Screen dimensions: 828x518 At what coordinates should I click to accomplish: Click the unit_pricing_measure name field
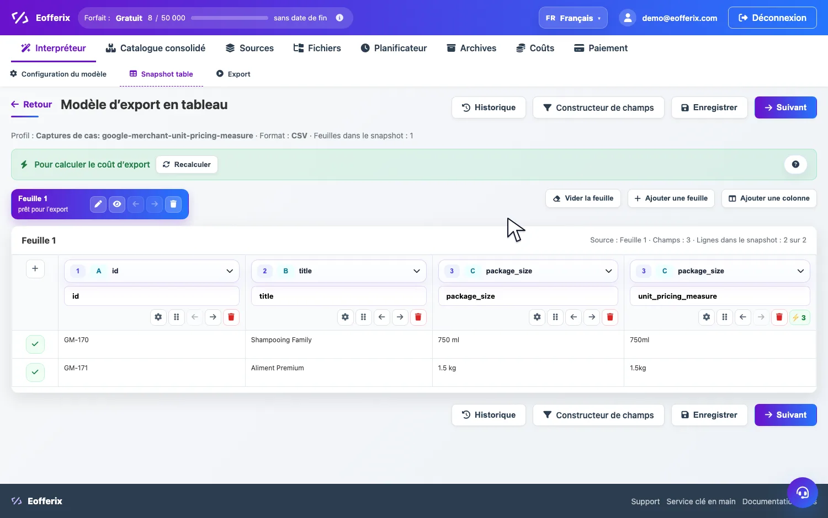click(720, 296)
